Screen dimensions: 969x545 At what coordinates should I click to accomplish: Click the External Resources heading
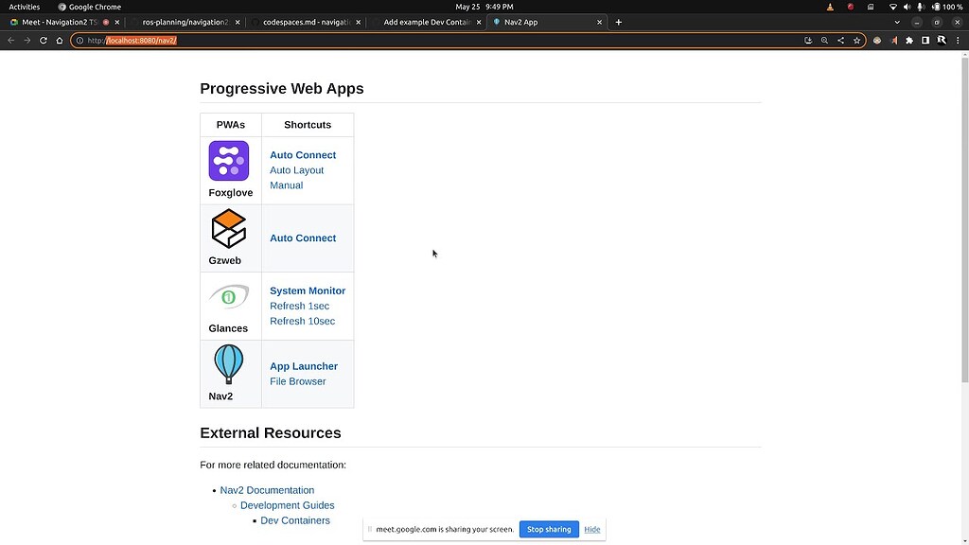[270, 432]
